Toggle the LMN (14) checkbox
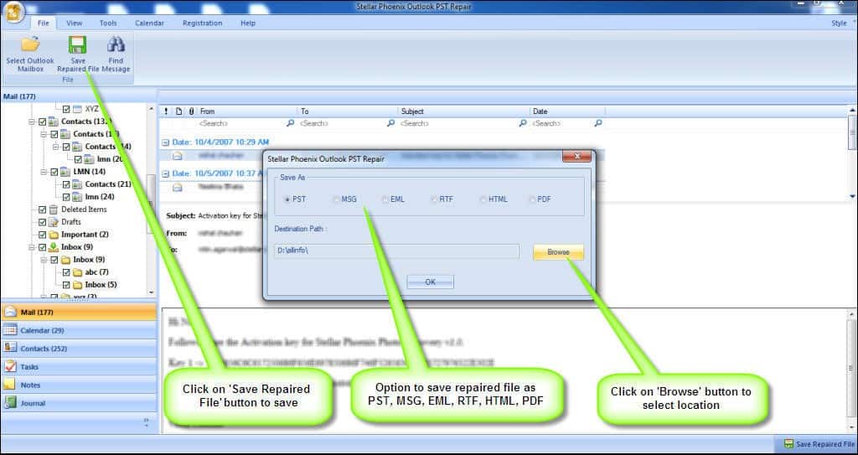The width and height of the screenshot is (858, 455). [x=54, y=172]
